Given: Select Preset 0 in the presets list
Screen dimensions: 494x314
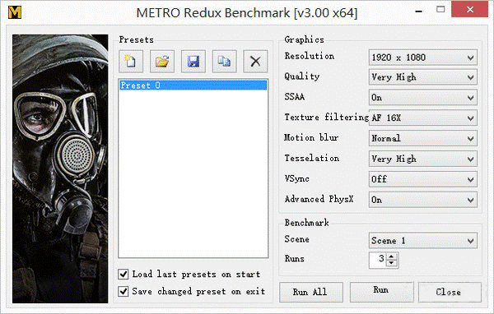Looking at the screenshot, I should tap(193, 85).
